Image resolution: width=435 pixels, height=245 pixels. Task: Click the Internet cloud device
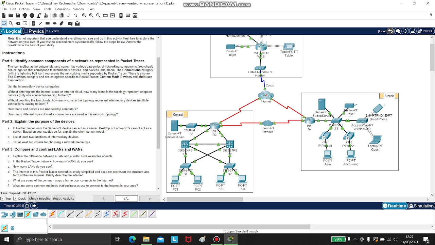click(x=266, y=95)
